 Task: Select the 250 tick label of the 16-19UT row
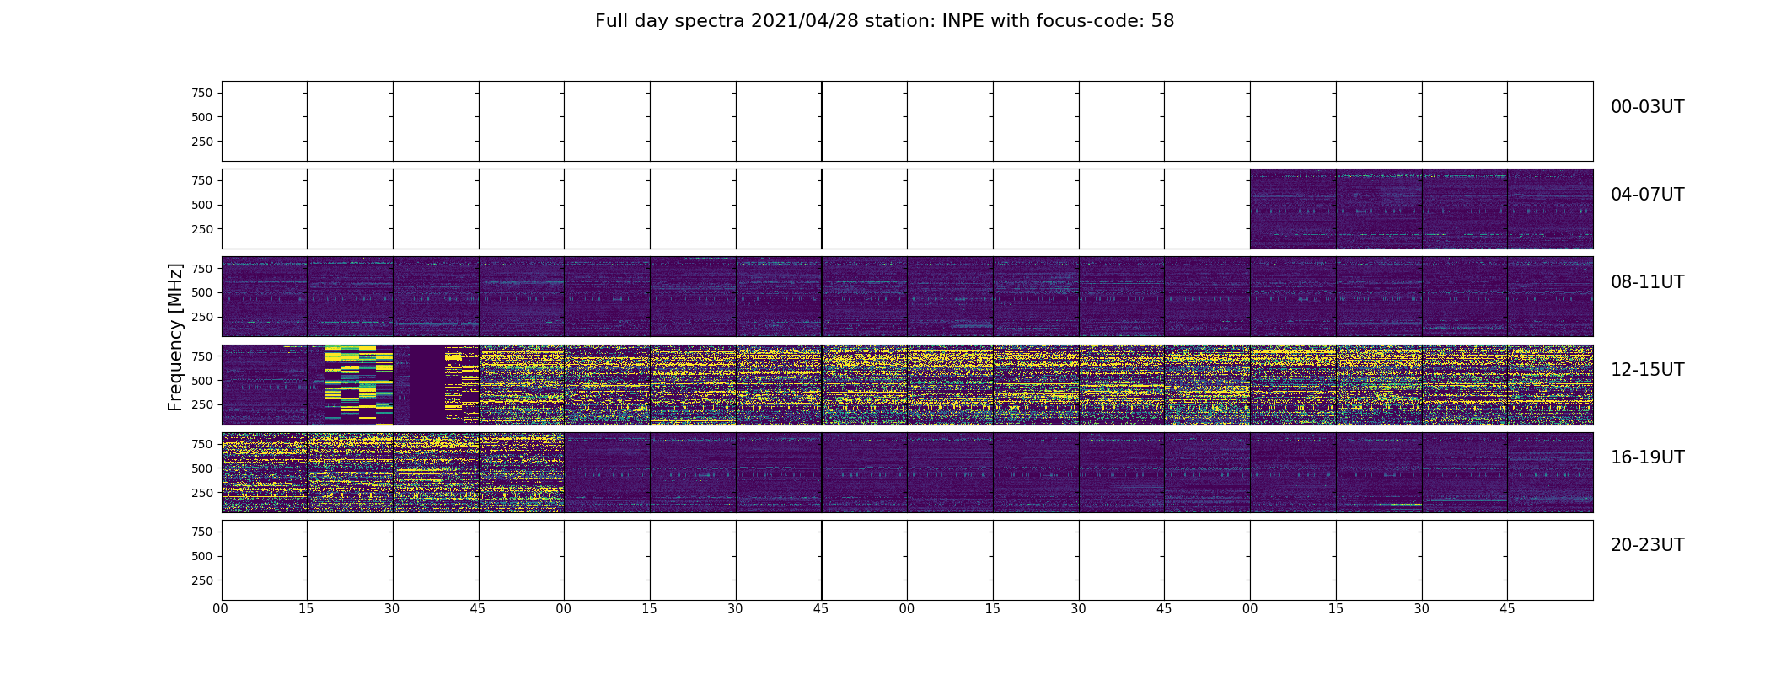(x=202, y=493)
